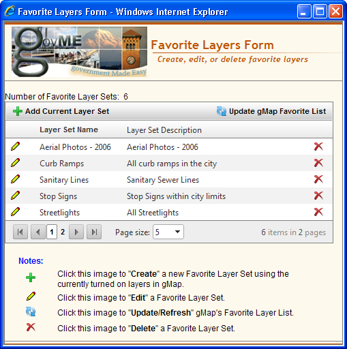Click the red X for Streetlights
This screenshot has width=347, height=349.
[318, 212]
